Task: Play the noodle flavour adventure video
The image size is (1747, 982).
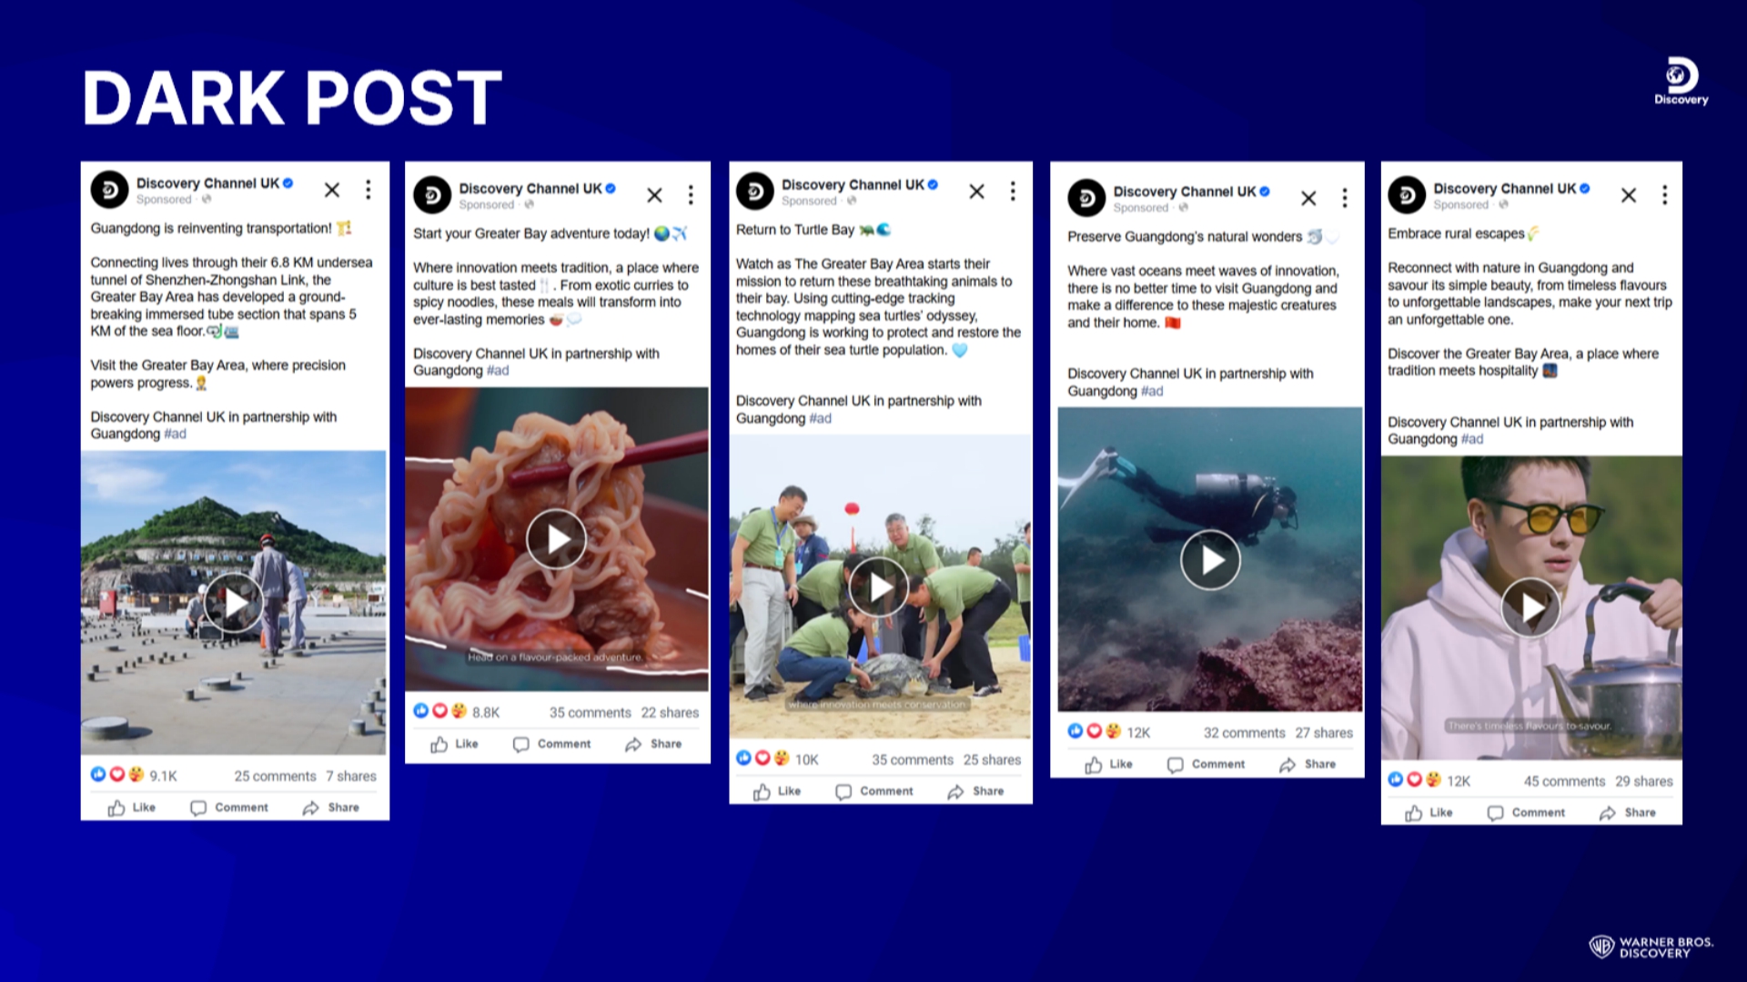Action: pos(556,539)
